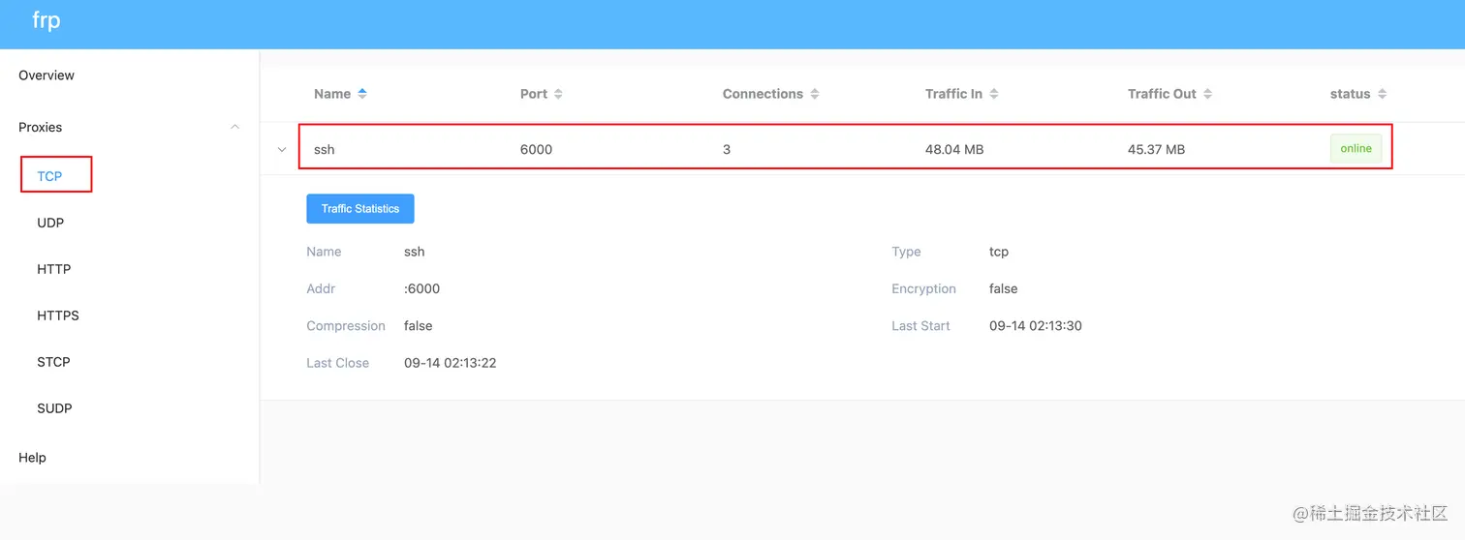This screenshot has width=1465, height=540.
Task: Collapse the ssh row details chevron
Action: point(282,149)
